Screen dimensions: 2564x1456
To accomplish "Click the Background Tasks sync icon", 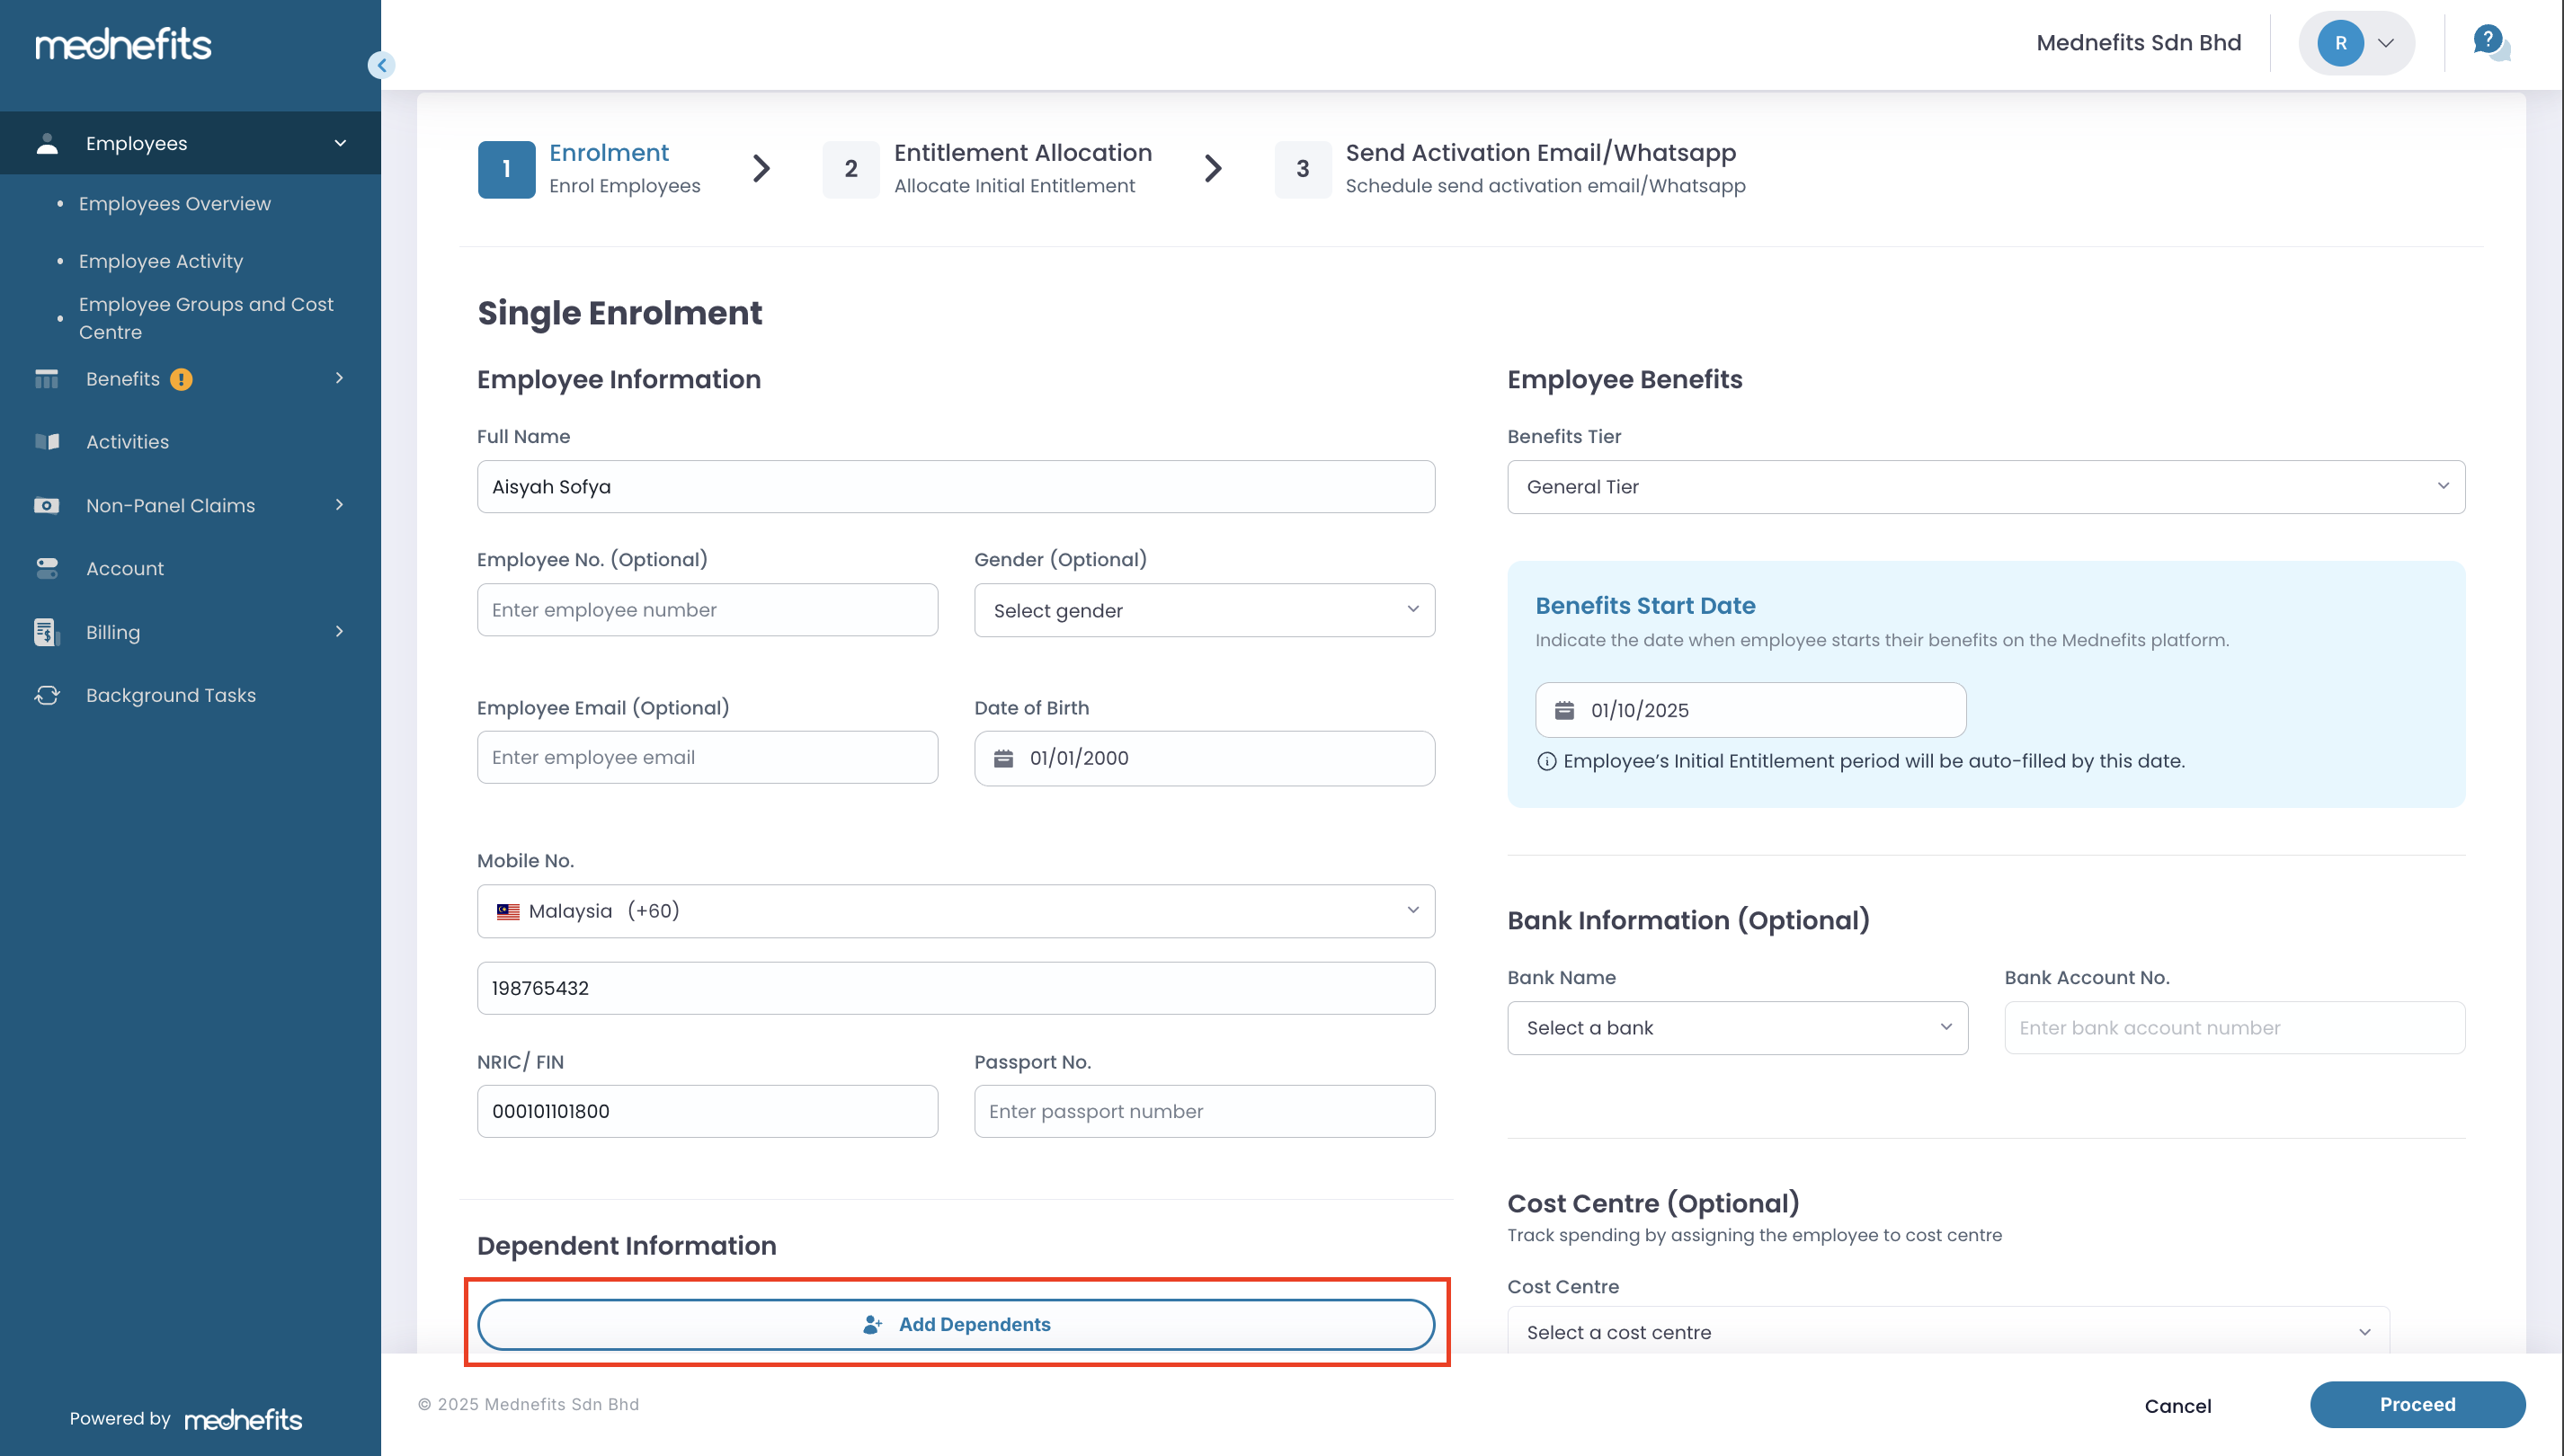I will (47, 695).
